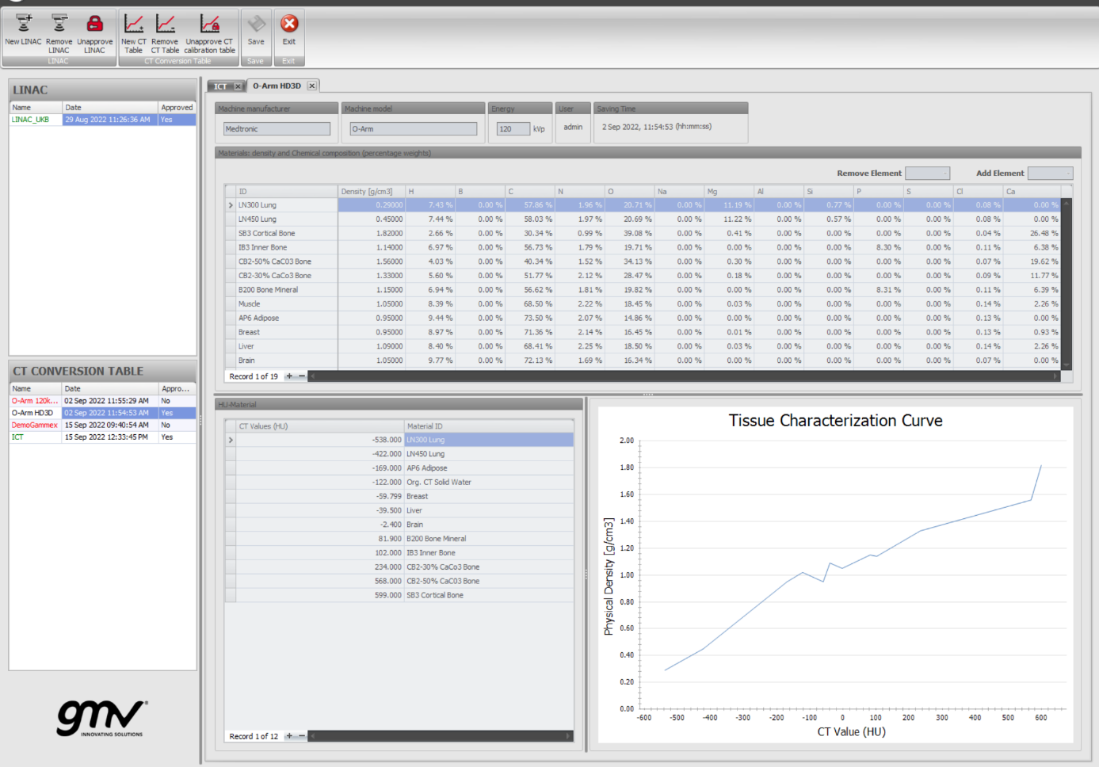The height and width of the screenshot is (767, 1099).
Task: Sort materials by Density column header
Action: click(372, 191)
